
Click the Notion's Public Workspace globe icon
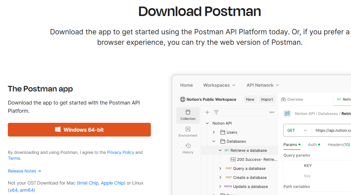coord(183,99)
